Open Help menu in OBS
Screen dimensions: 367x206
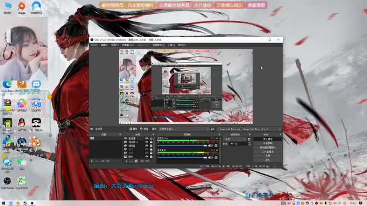pos(182,45)
